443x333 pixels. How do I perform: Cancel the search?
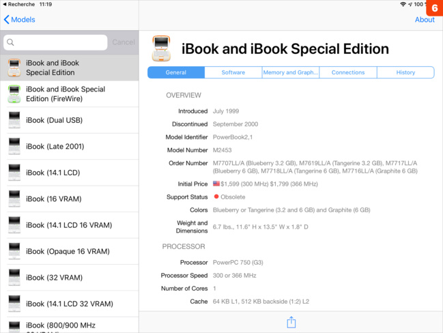[x=124, y=42]
